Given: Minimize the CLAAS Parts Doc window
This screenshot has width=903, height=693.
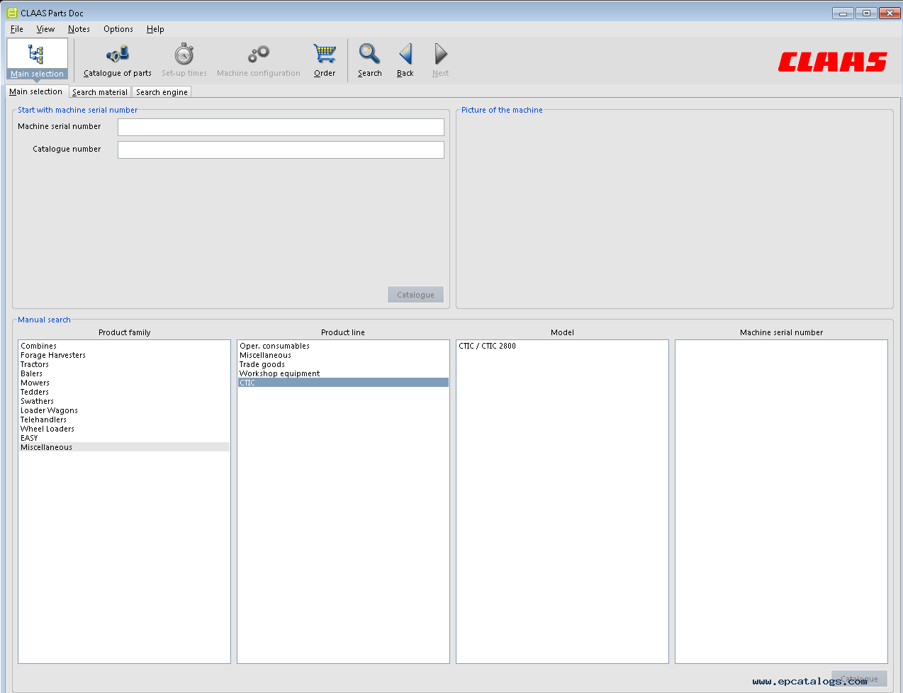Looking at the screenshot, I should 843,13.
